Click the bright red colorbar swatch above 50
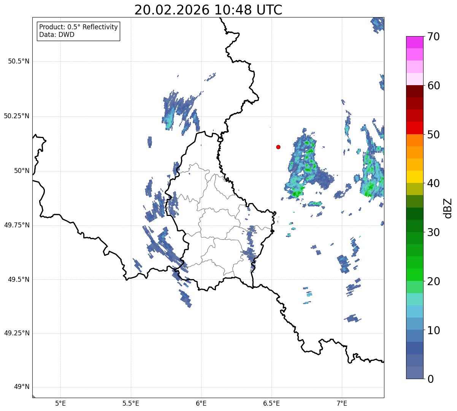Screen dimensions: 457x411 click(x=414, y=128)
